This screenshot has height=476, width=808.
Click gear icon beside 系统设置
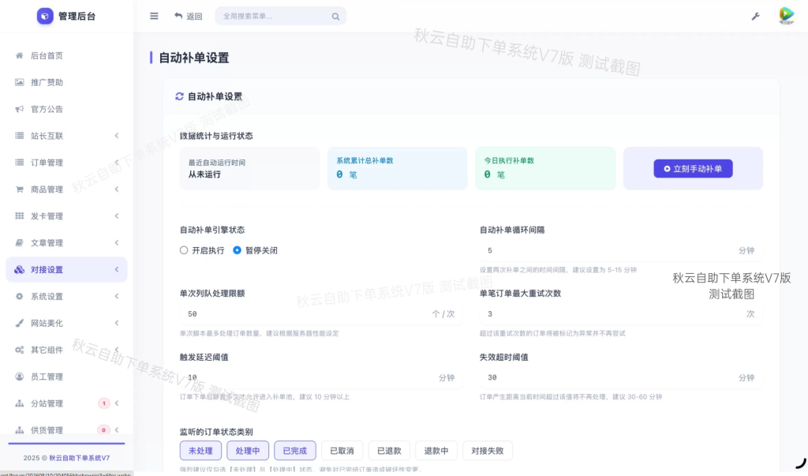pos(19,297)
